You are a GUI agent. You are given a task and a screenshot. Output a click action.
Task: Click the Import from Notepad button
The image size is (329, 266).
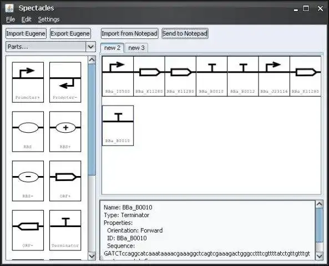[x=129, y=33]
